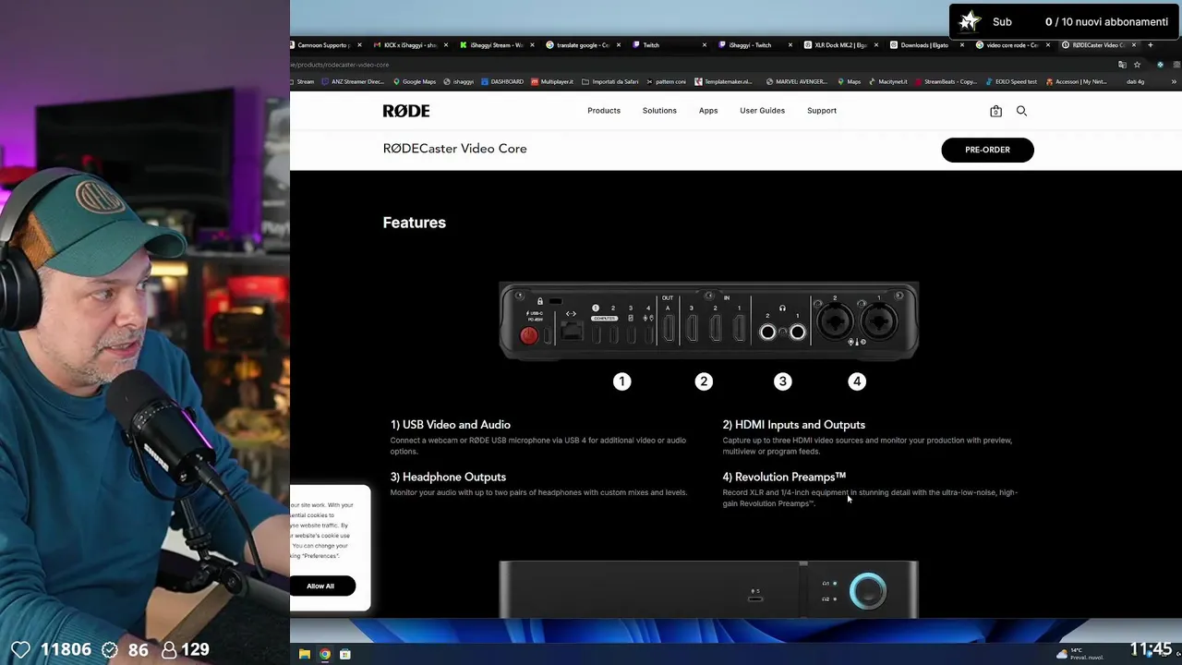Open the pattern coni bookmark

pyautogui.click(x=666, y=81)
